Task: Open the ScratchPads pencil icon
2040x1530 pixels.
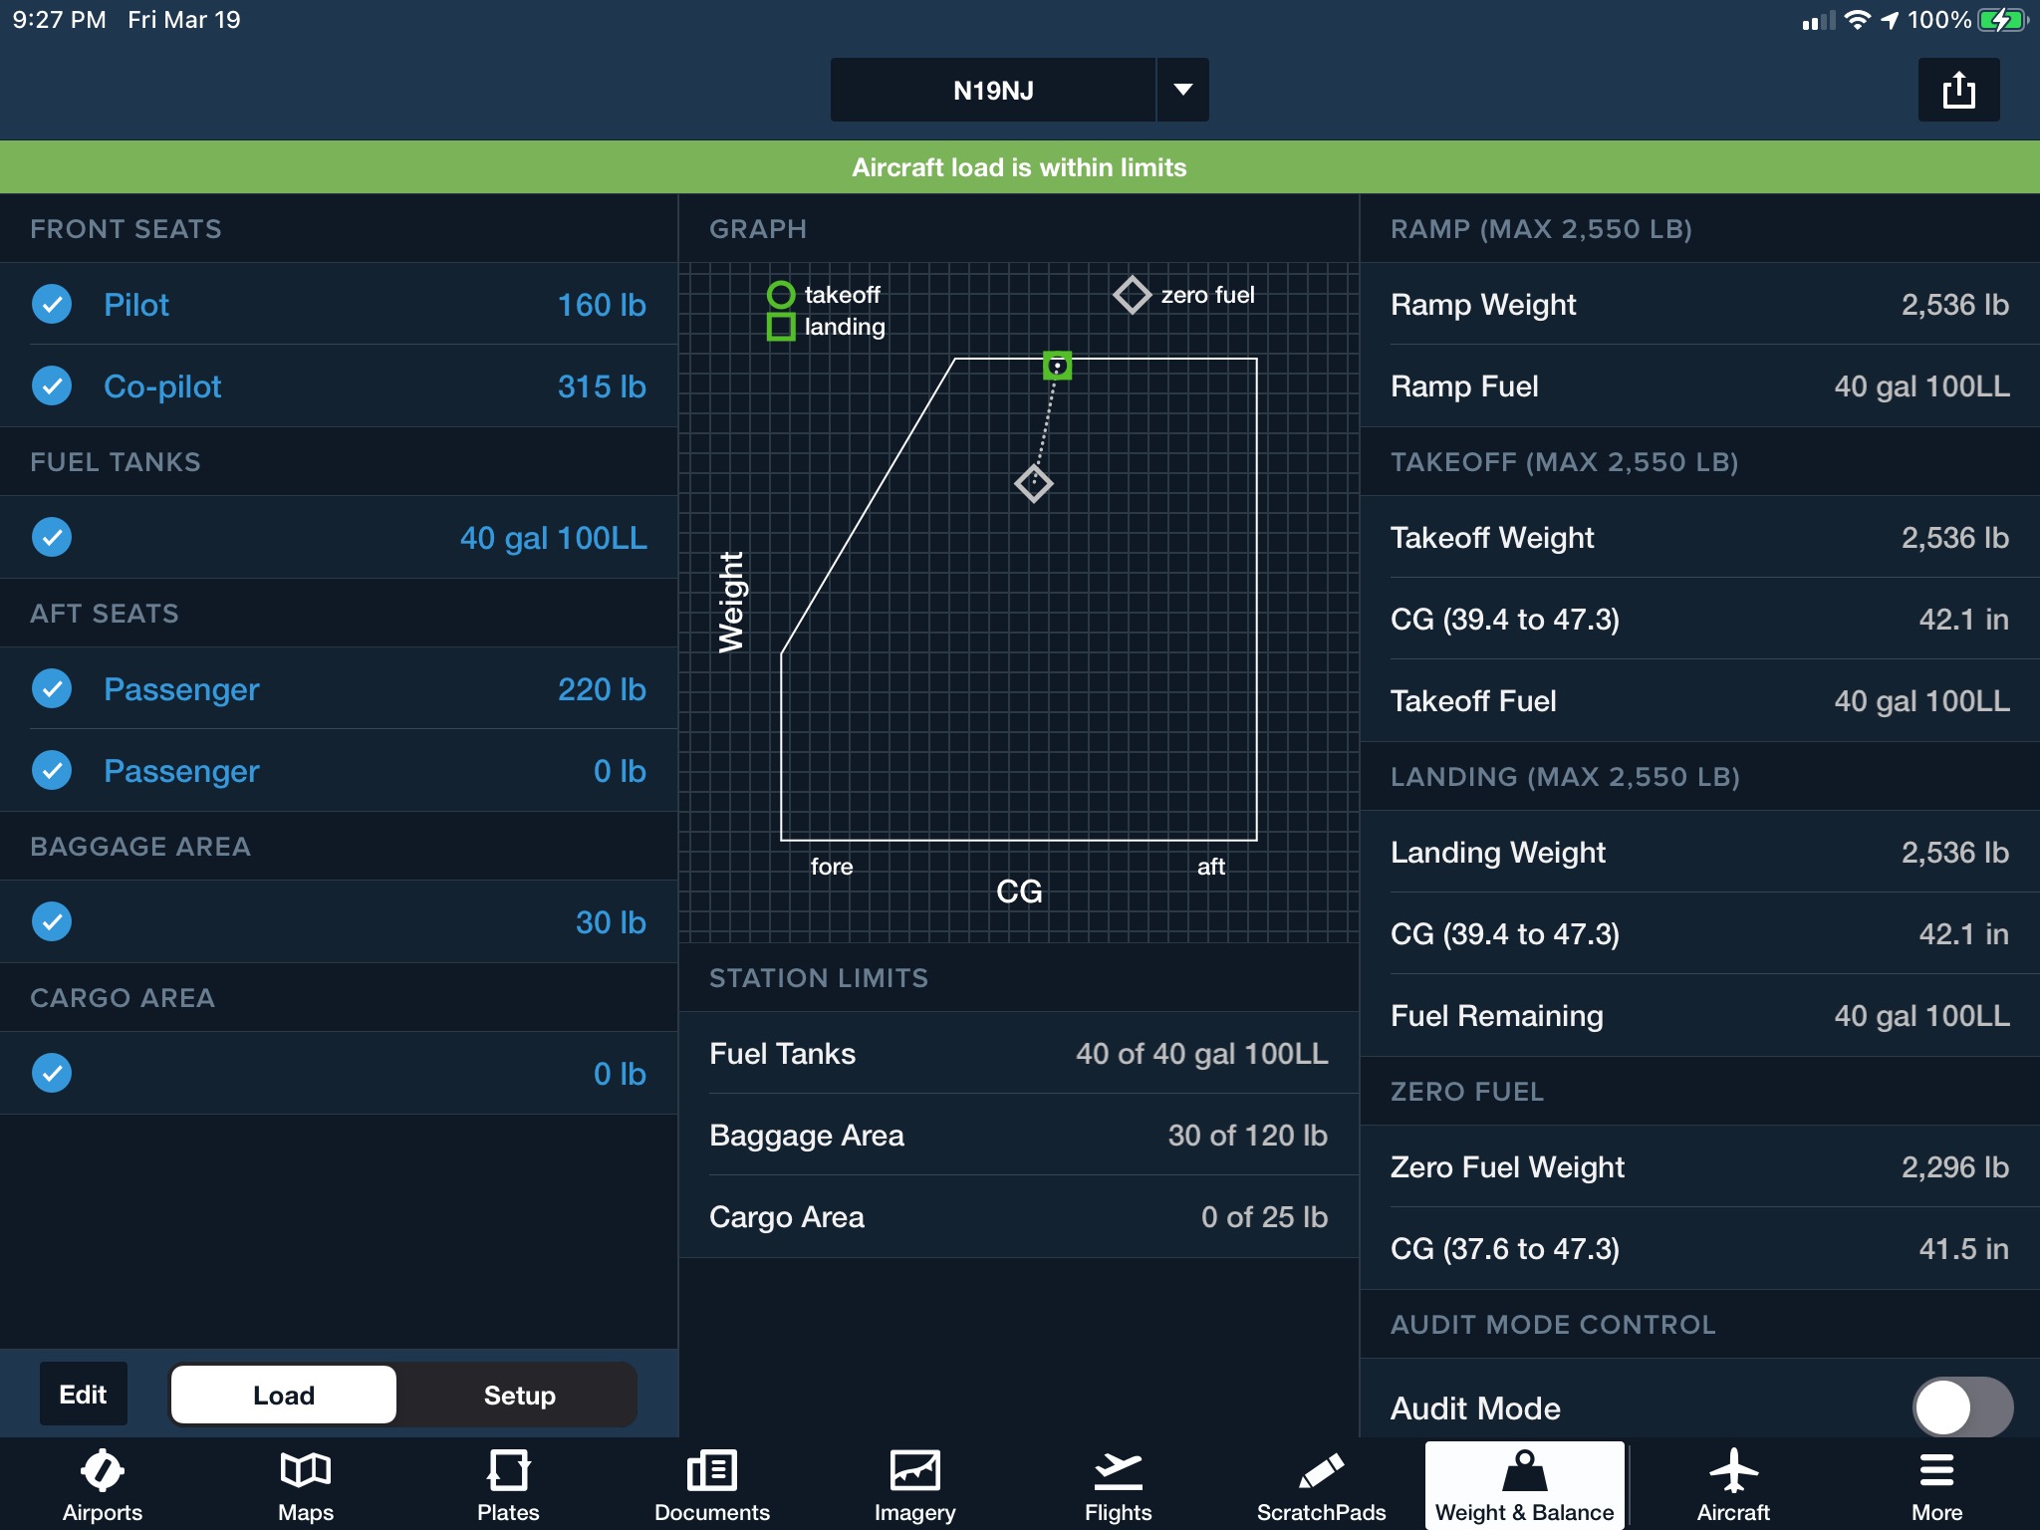Action: 1321,1470
